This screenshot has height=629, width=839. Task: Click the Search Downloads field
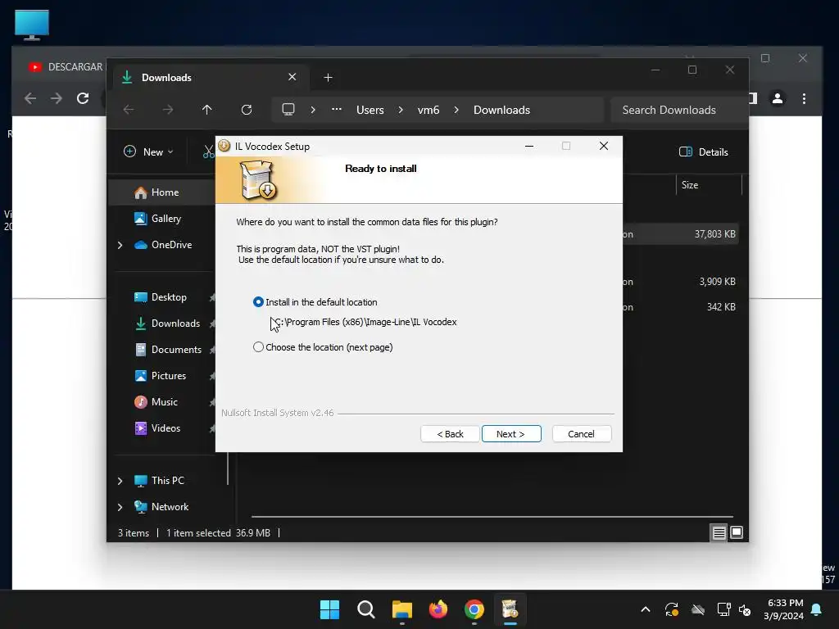(x=678, y=110)
